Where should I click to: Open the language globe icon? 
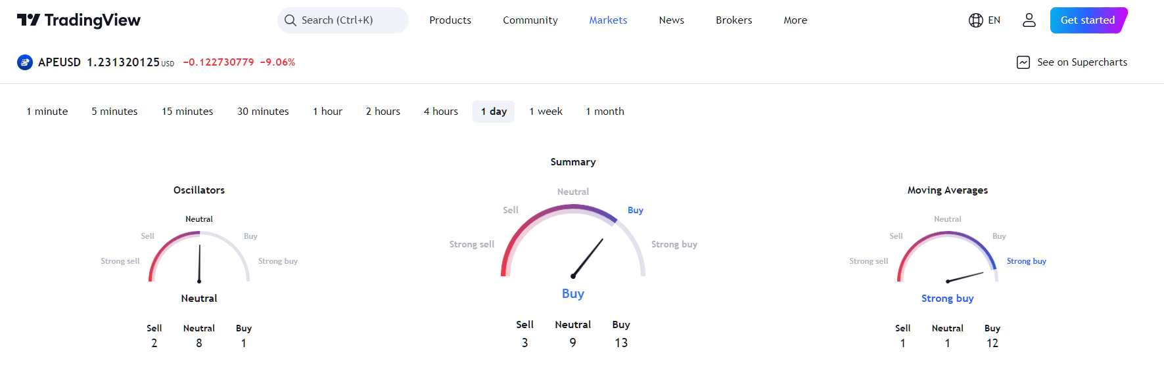tap(976, 20)
